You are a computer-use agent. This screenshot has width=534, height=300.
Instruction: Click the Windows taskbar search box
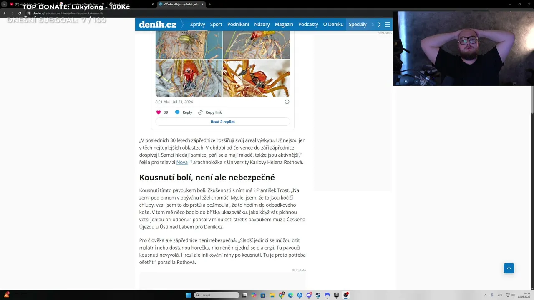217,295
